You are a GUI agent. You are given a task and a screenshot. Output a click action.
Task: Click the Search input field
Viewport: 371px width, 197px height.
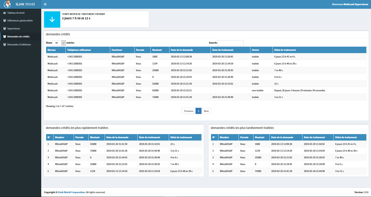(x=230, y=43)
